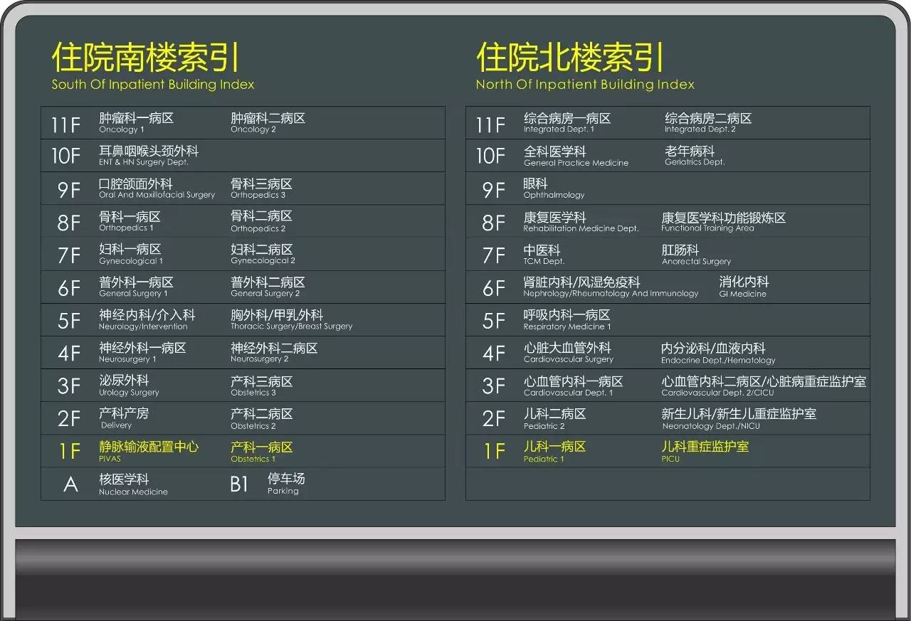Click Delivery (产科产房) entry
Image resolution: width=911 pixels, height=621 pixels.
[x=124, y=418]
